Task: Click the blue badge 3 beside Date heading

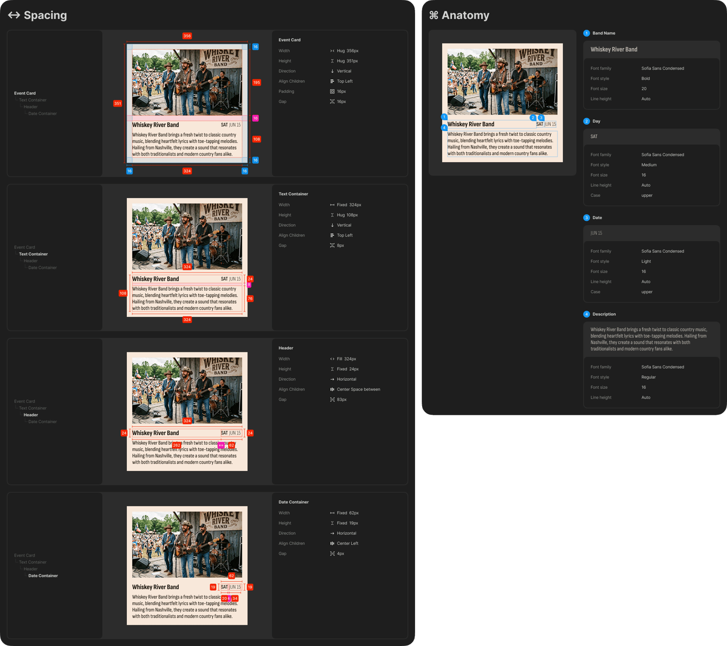Action: click(586, 218)
